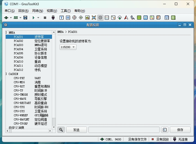Collapse the NMEA tree node
This screenshot has height=144, width=196.
pyautogui.click(x=6, y=33)
